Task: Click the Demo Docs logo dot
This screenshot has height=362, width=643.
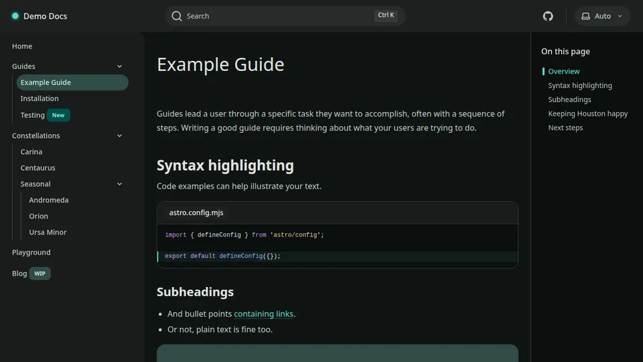Action: [x=15, y=16]
